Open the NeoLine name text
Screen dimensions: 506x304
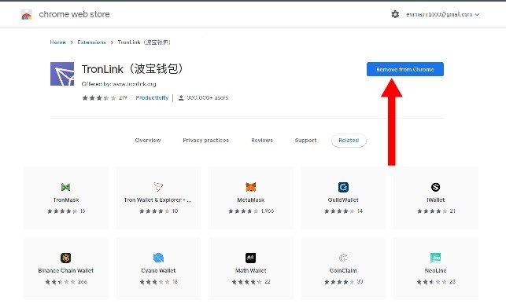pyautogui.click(x=436, y=270)
